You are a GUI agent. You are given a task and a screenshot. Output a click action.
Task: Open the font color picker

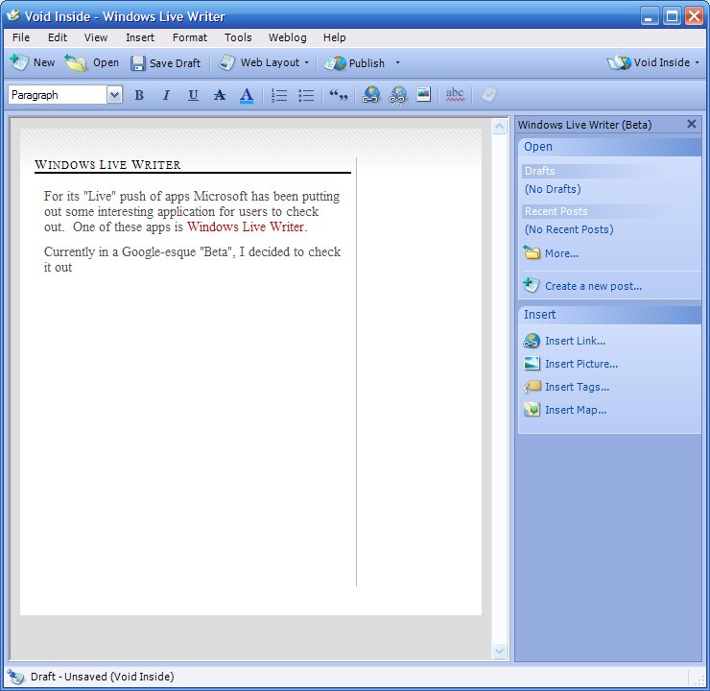[x=247, y=95]
